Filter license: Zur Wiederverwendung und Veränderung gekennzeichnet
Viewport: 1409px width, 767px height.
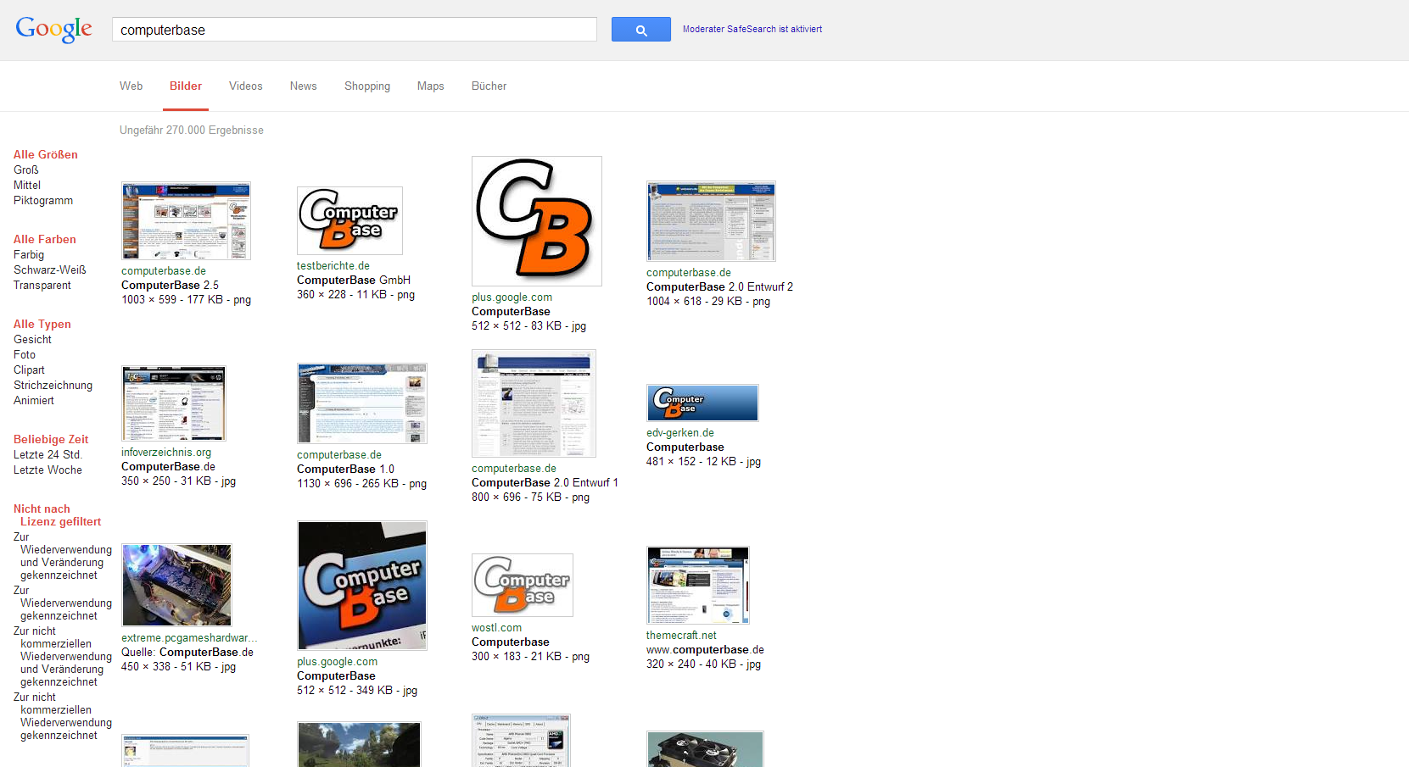(x=63, y=556)
